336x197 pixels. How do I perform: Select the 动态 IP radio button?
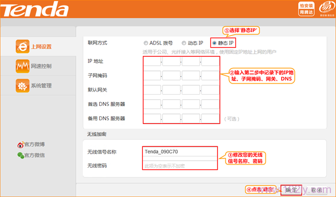coord(184,43)
